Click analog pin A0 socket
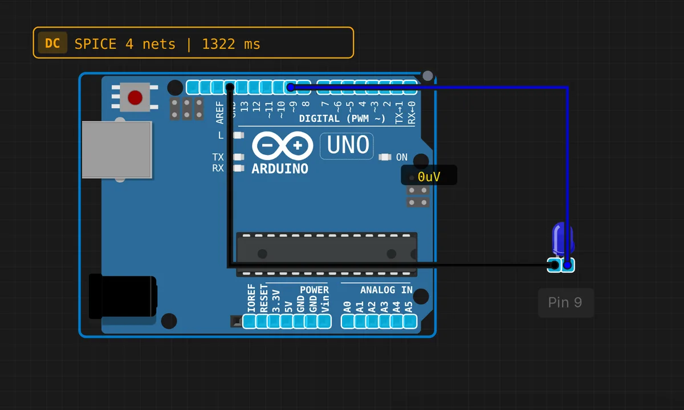Viewport: 684px width, 410px height. [x=347, y=322]
